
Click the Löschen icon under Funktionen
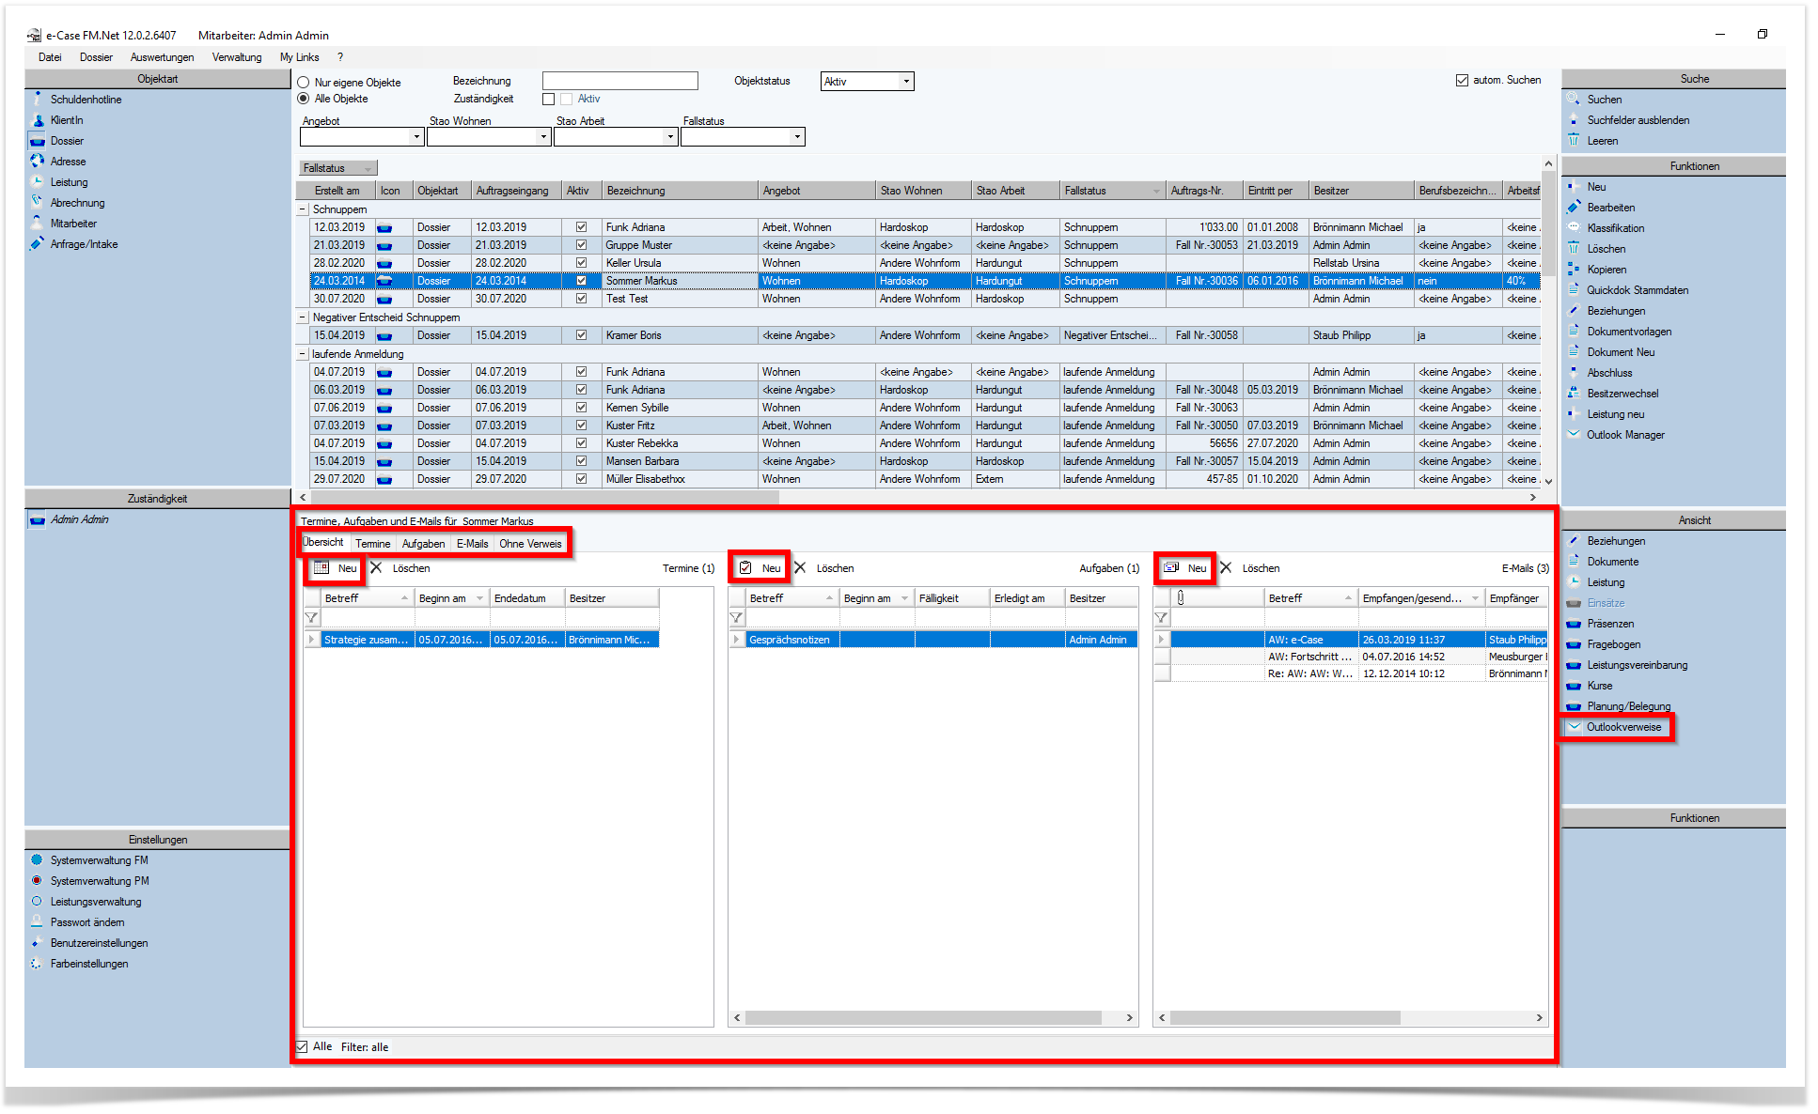click(x=1574, y=248)
